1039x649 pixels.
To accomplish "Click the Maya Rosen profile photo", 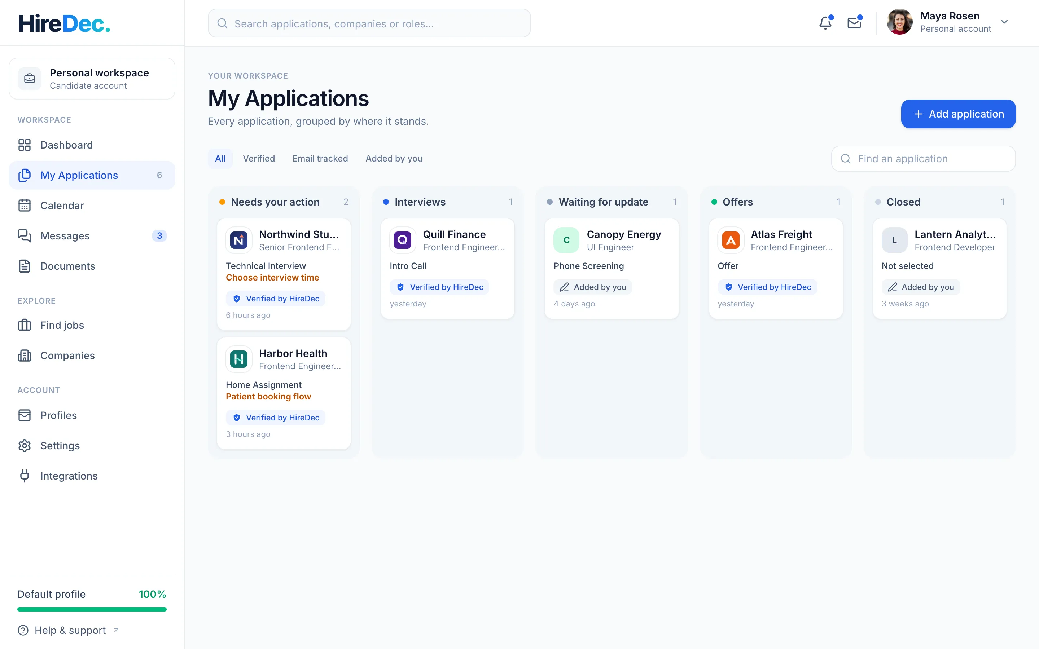I will (899, 22).
